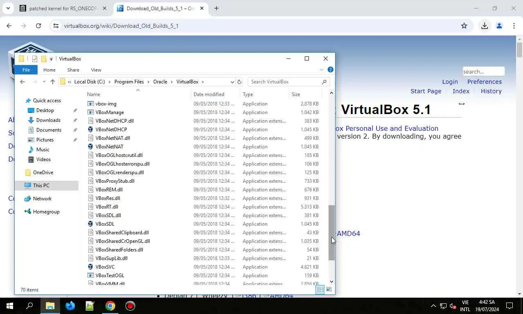Click the browser page scrollbar thumb
Screen dimensions: 523x314
click(x=519, y=49)
